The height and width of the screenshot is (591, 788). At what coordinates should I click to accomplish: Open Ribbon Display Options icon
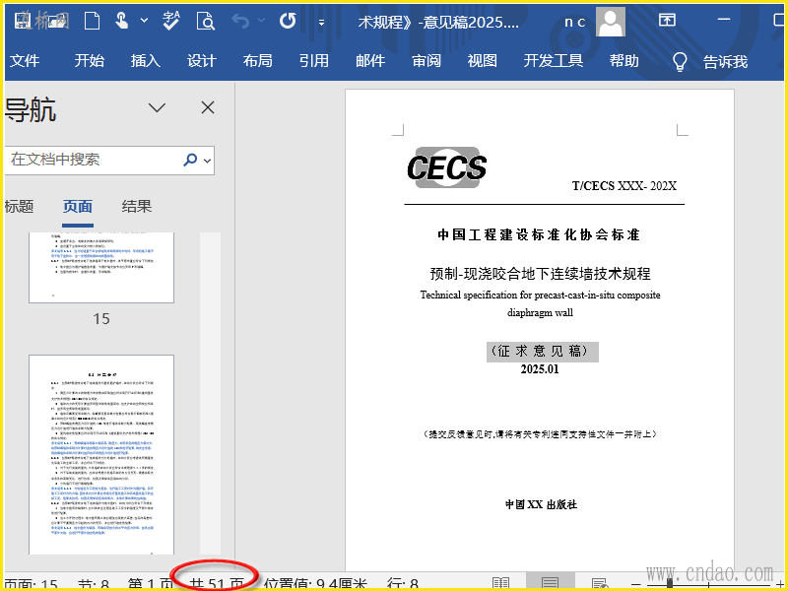667,20
